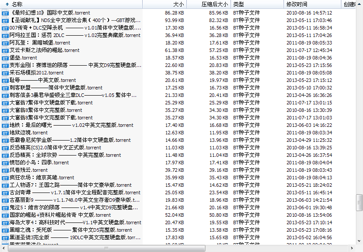
Task: Sort by the 名称 column header
Action: (71, 4)
